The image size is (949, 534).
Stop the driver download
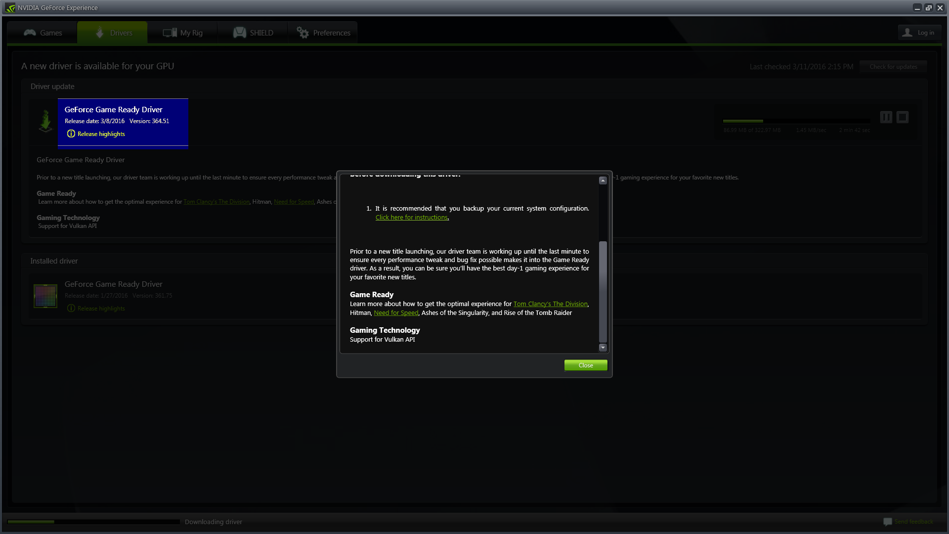(902, 117)
